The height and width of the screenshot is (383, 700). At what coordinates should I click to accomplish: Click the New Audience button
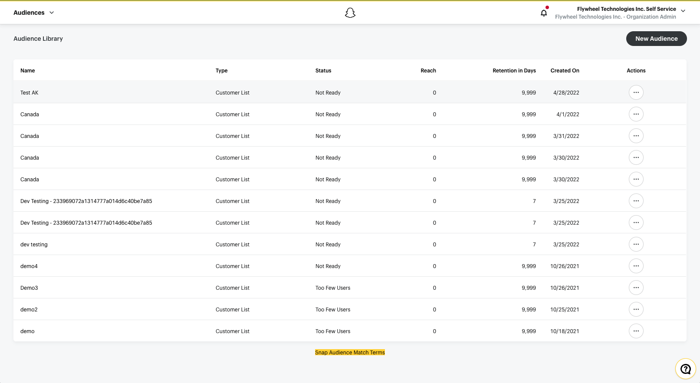[656, 39]
